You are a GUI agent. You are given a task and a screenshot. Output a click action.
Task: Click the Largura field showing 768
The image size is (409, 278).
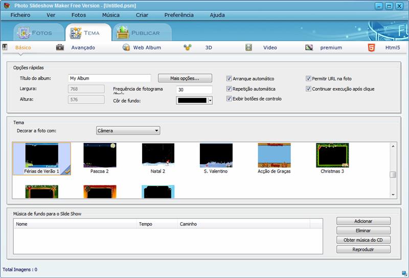pyautogui.click(x=86, y=89)
